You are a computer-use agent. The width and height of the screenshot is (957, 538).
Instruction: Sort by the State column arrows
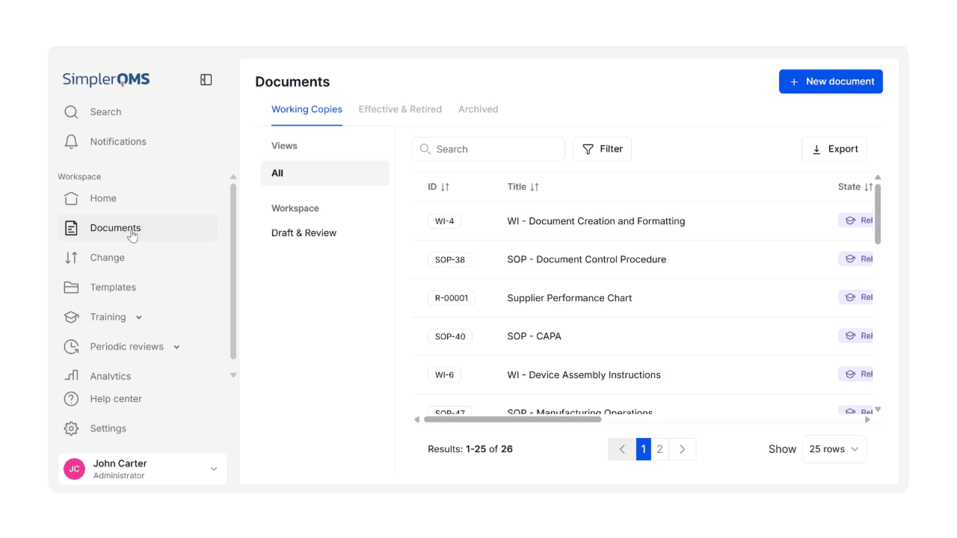pos(868,187)
